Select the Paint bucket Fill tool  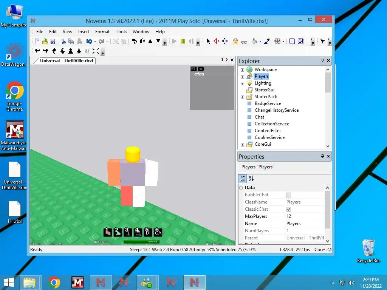click(254, 42)
